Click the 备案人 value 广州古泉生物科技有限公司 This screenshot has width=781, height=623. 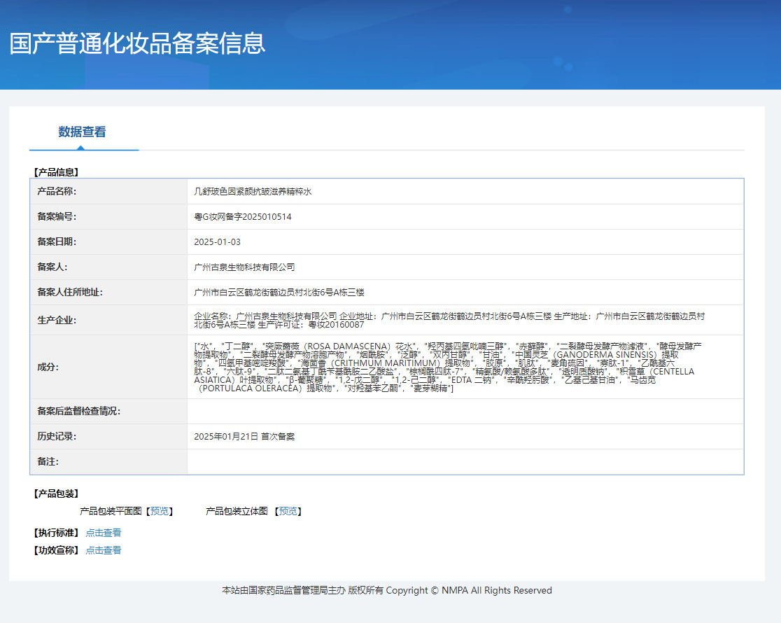244,267
